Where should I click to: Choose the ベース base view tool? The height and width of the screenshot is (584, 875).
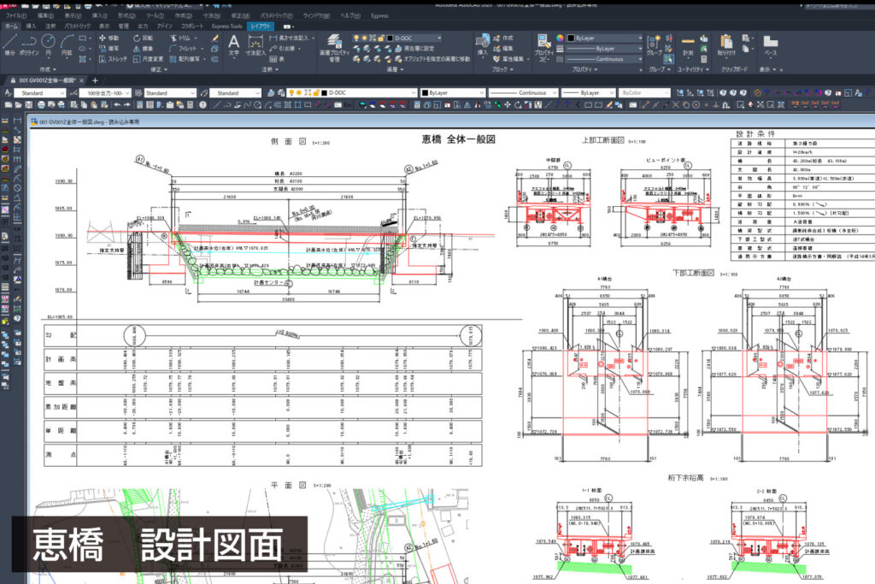click(771, 45)
